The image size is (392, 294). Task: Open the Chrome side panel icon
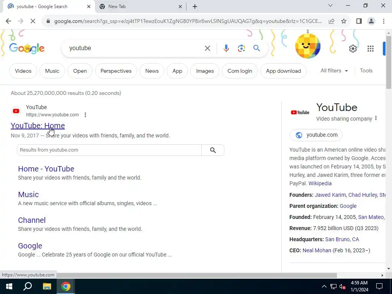coord(359,21)
